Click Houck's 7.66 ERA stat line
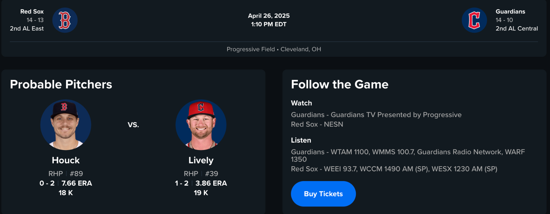 [76, 183]
